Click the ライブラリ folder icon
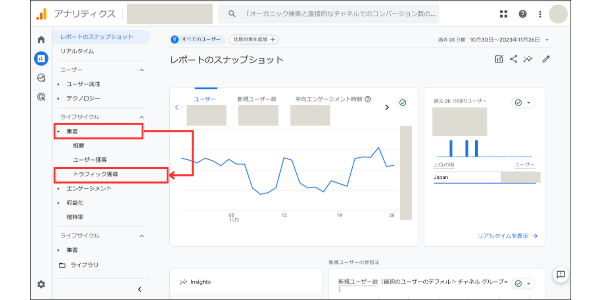The width and height of the screenshot is (601, 300). [x=62, y=265]
